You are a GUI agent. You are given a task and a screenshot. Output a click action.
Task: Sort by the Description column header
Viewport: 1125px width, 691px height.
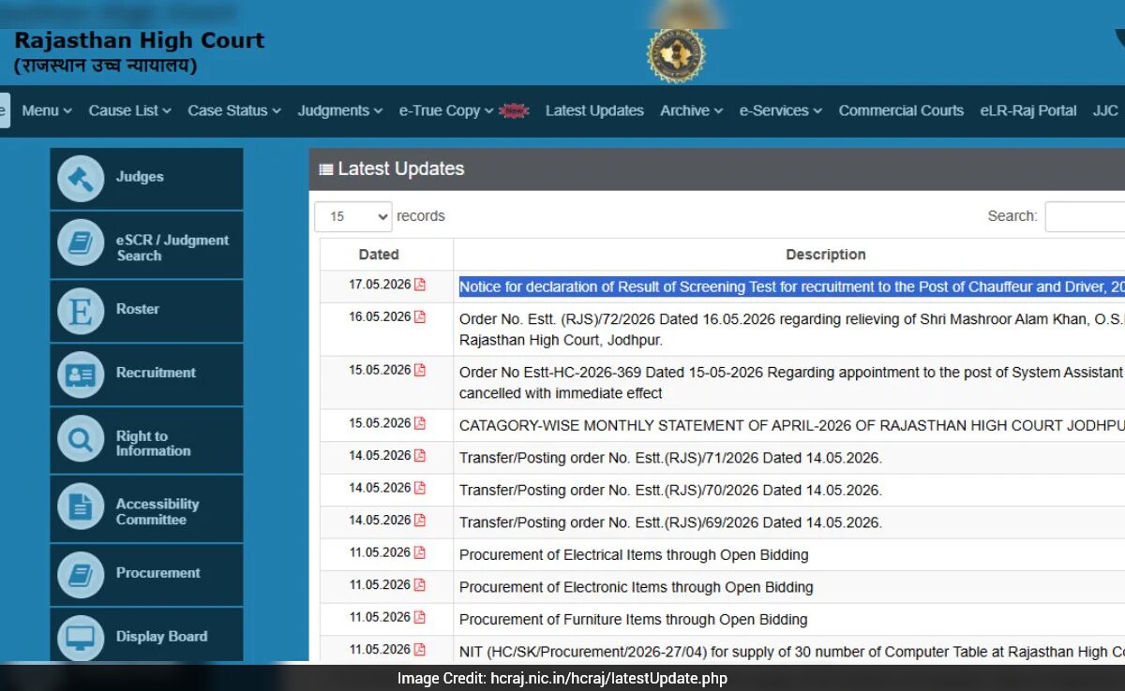click(x=825, y=255)
